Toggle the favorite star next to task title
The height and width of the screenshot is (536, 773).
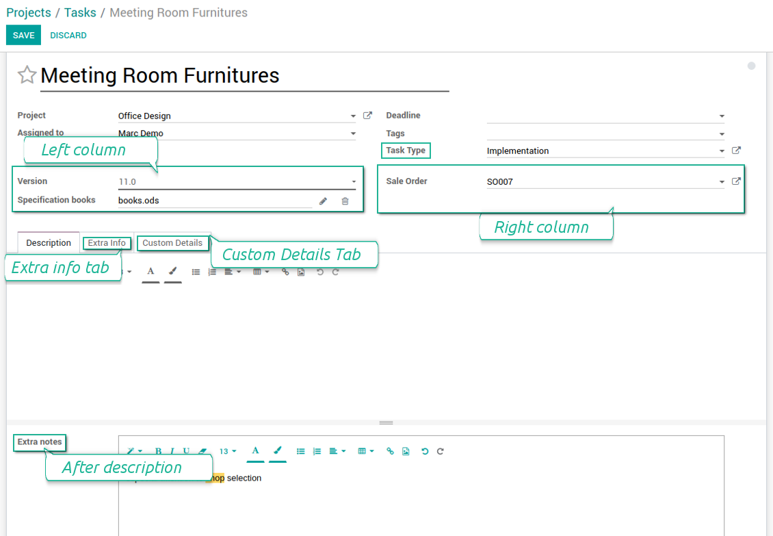[27, 75]
